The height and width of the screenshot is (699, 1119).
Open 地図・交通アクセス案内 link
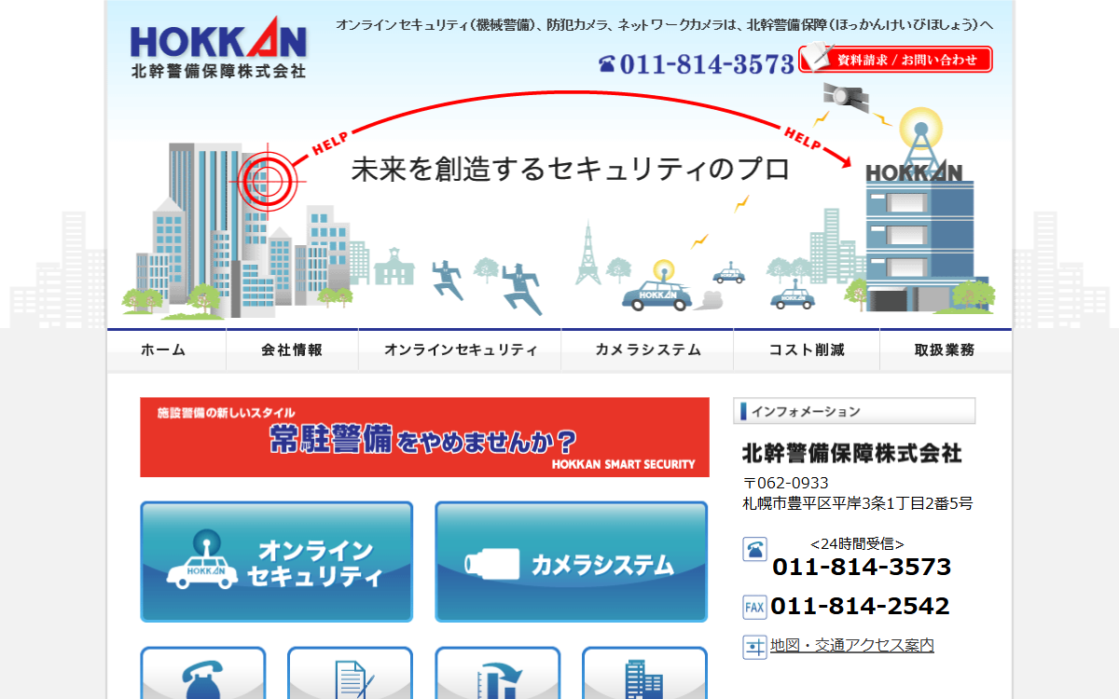pyautogui.click(x=852, y=645)
